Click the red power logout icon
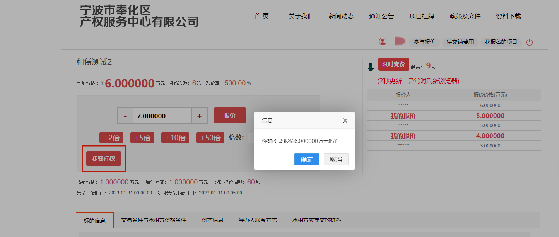This screenshot has width=559, height=237. click(x=529, y=42)
